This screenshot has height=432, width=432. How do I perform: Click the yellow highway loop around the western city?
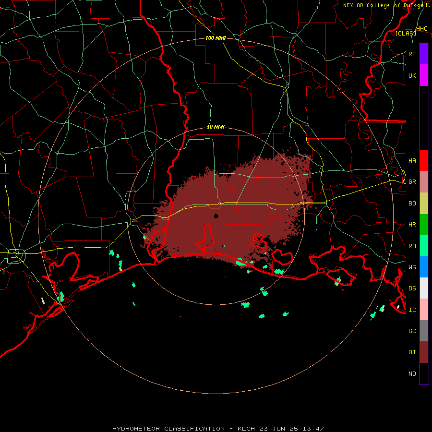click(16, 256)
